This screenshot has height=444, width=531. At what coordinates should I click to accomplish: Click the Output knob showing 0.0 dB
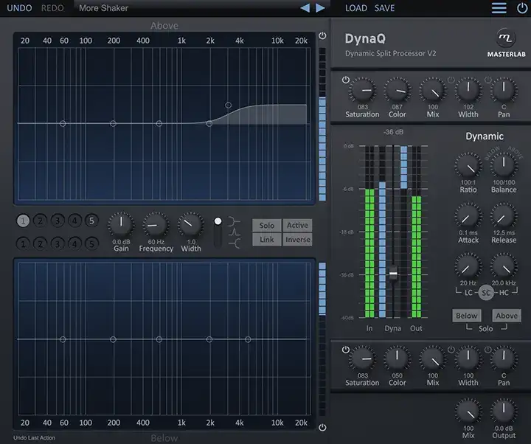pos(504,411)
